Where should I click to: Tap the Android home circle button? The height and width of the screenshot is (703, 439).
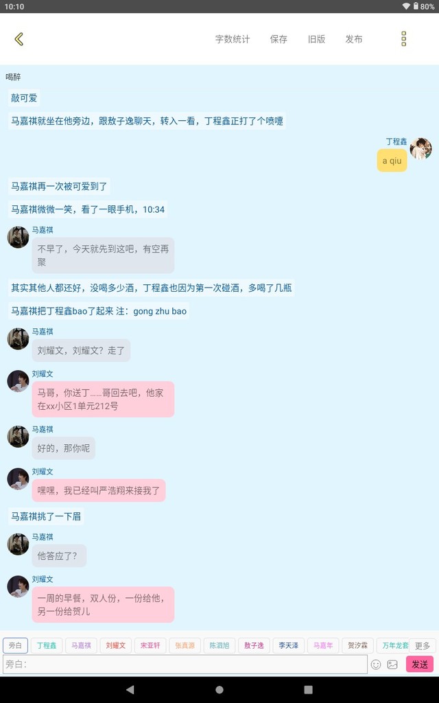tap(219, 689)
